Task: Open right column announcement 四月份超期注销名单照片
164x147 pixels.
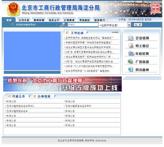Action: (x=78, y=106)
